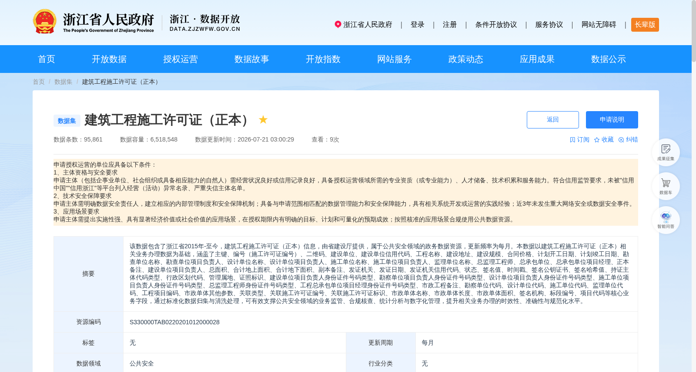Click the 订阅 bookmark icon
Image resolution: width=696 pixels, height=372 pixels.
click(x=572, y=140)
